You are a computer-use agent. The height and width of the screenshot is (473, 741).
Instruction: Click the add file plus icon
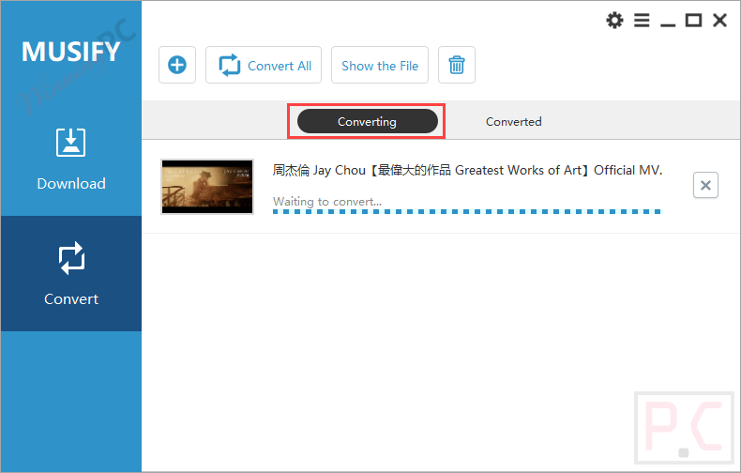(177, 65)
